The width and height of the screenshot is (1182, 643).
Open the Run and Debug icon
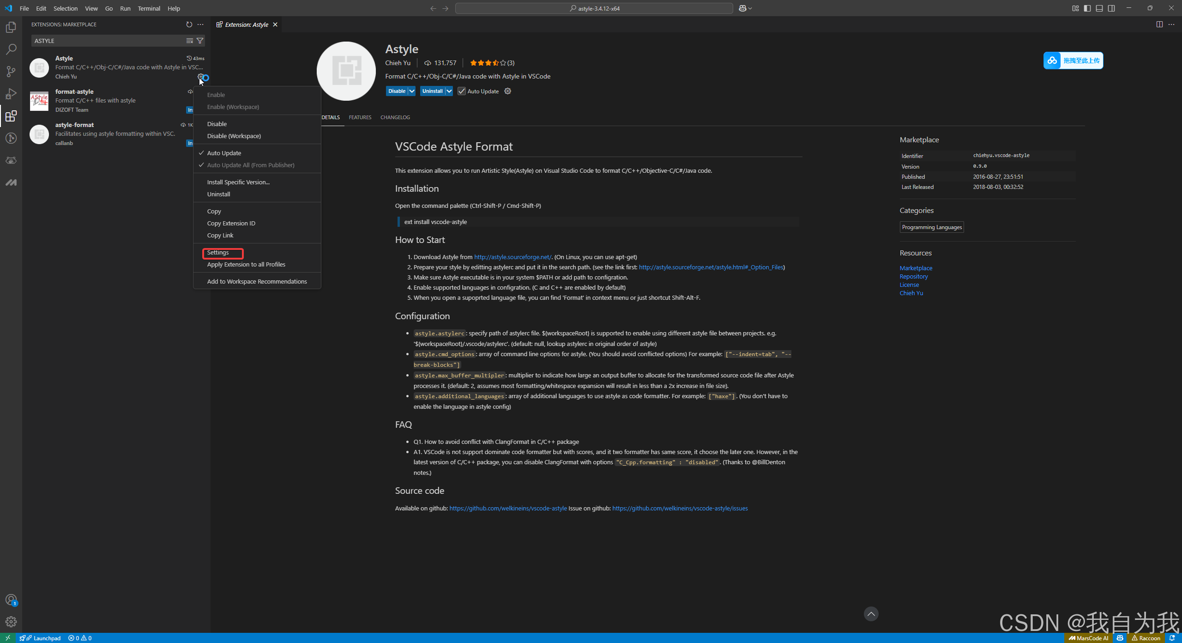click(11, 93)
